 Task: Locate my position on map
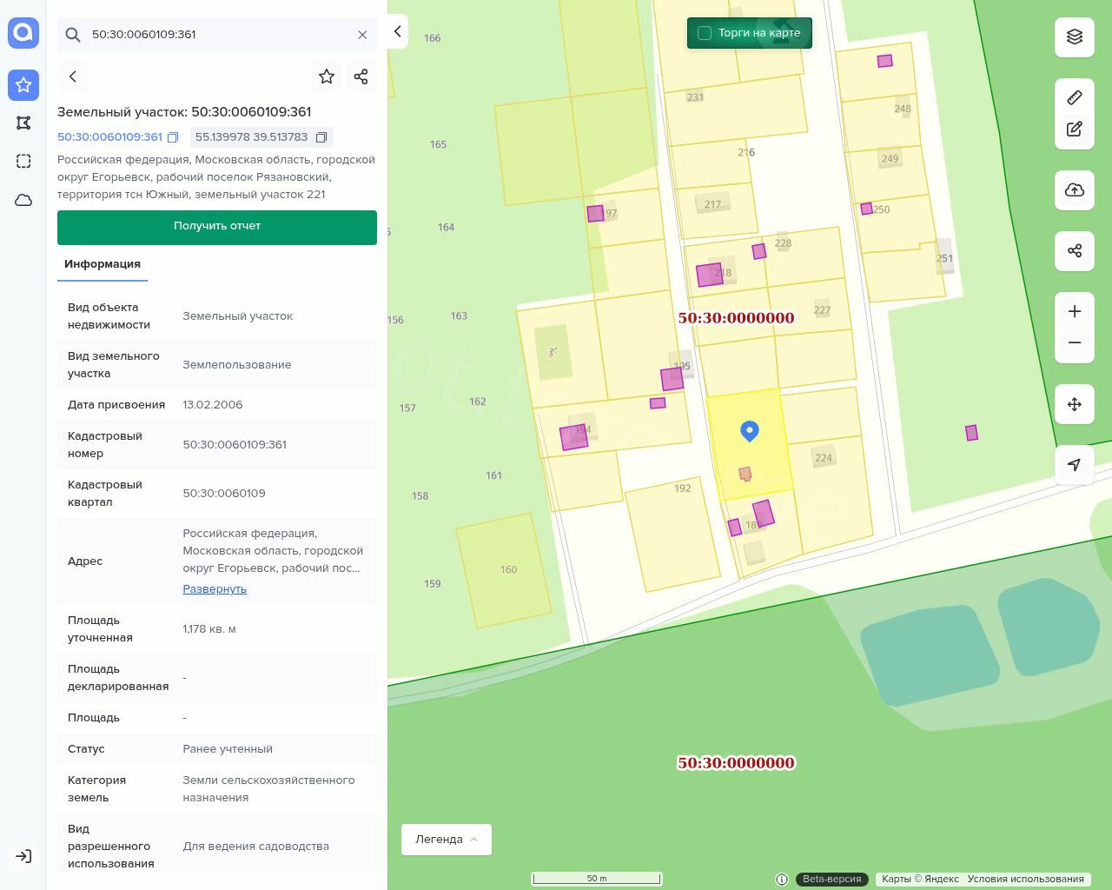point(1074,465)
